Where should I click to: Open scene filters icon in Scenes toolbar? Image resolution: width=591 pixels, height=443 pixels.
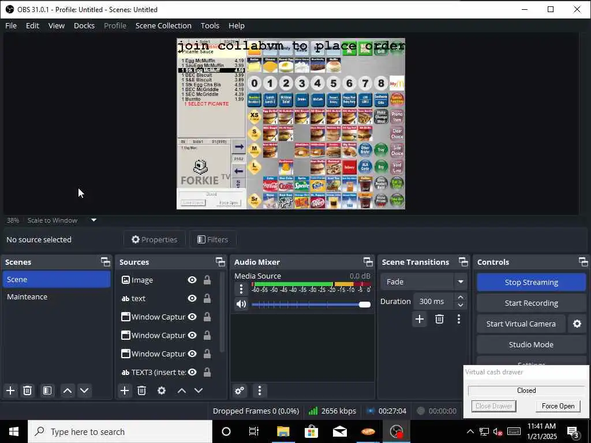[47, 391]
